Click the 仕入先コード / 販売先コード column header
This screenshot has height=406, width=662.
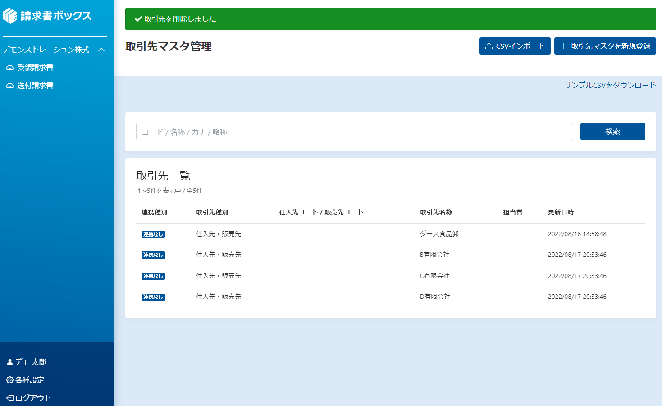tap(321, 212)
